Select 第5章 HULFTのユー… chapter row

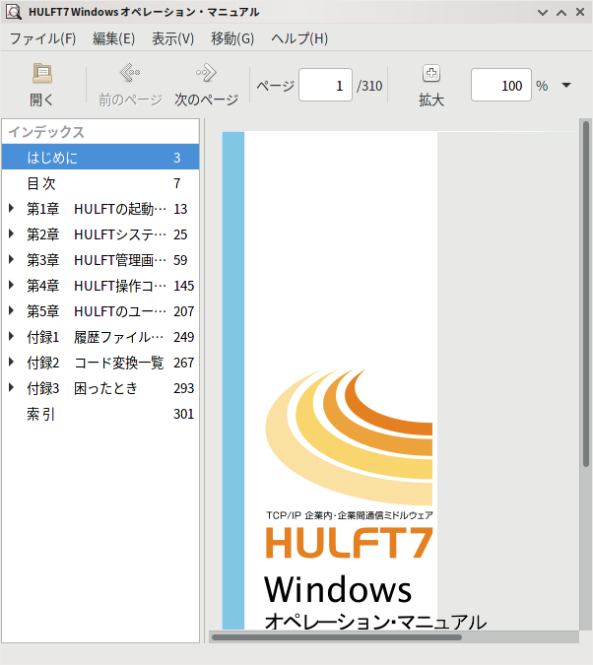coord(100,311)
